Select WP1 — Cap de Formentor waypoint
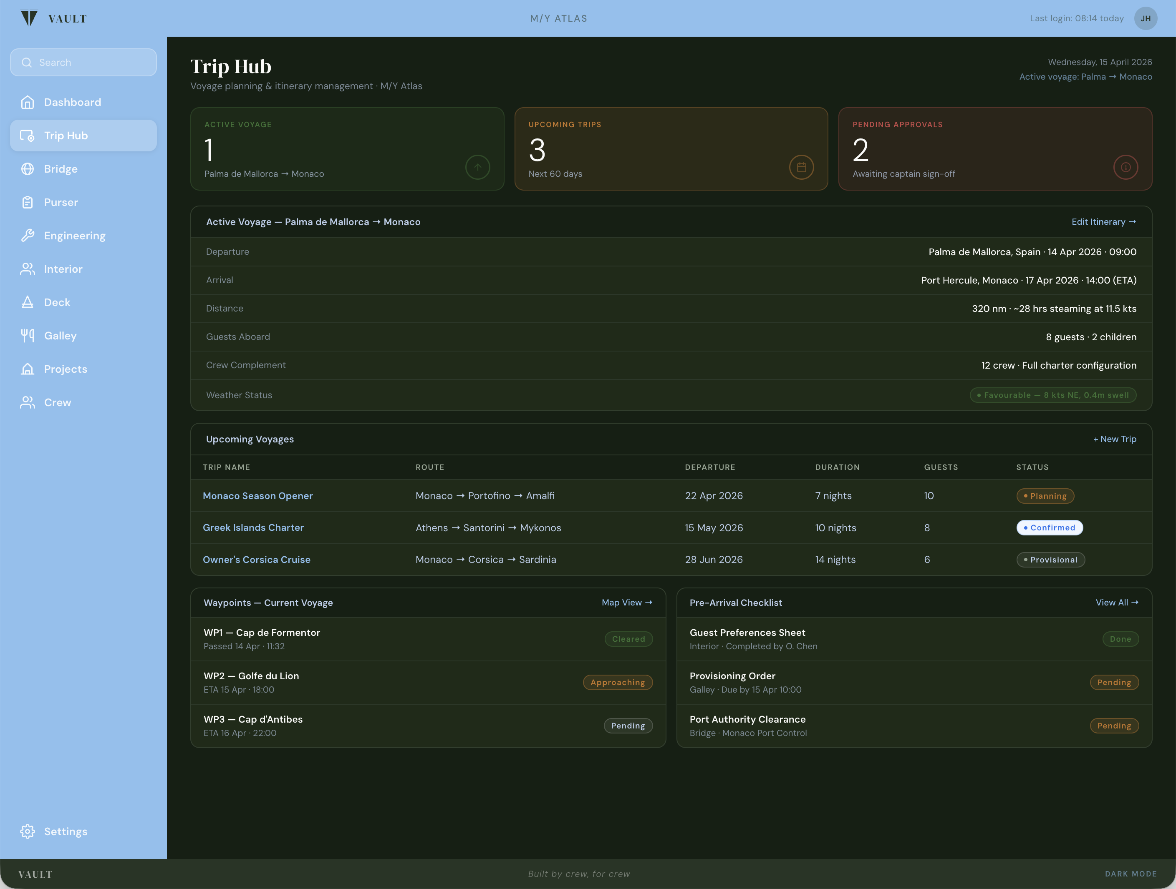The height and width of the screenshot is (889, 1176). (x=428, y=639)
